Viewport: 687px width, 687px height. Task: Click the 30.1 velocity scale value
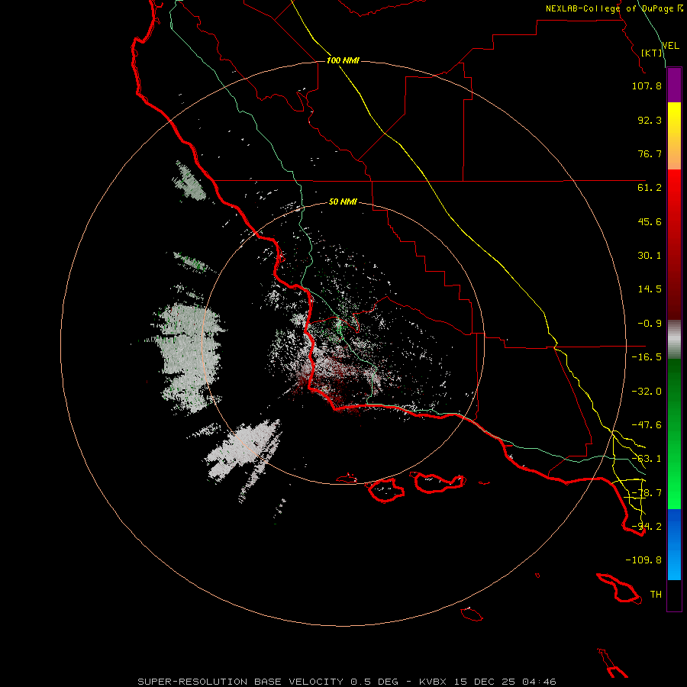(x=650, y=256)
